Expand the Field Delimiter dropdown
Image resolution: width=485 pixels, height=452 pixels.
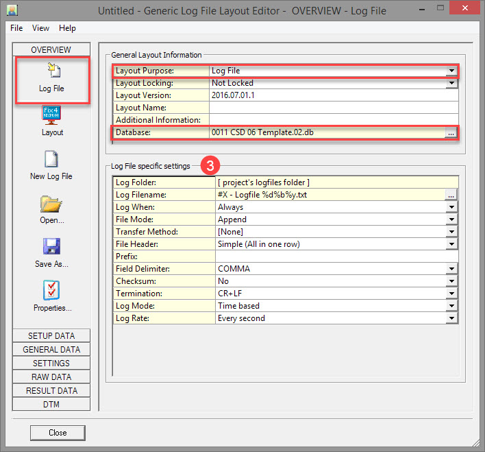pyautogui.click(x=451, y=269)
